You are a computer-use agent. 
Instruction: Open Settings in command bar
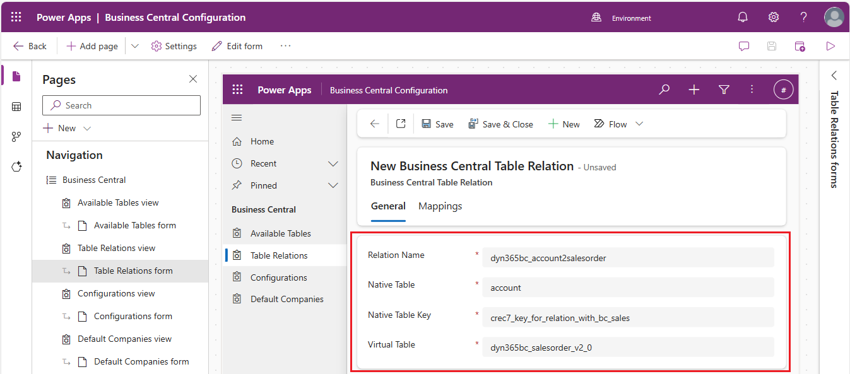pyautogui.click(x=174, y=46)
